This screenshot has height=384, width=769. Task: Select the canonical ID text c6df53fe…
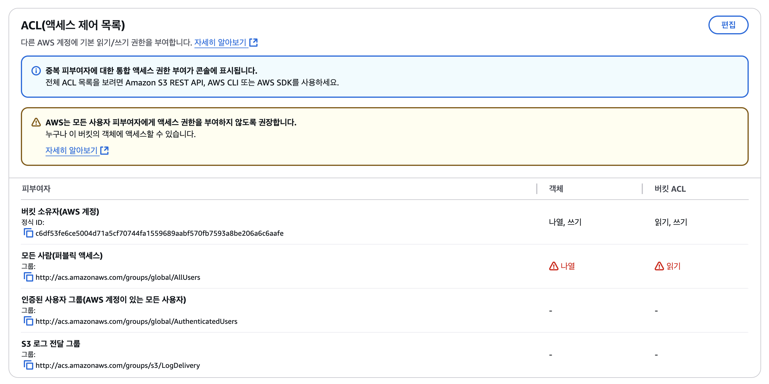click(159, 233)
